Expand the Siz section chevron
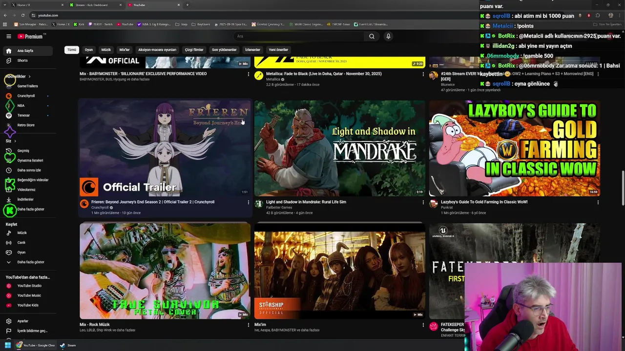Image resolution: width=625 pixels, height=351 pixels. pos(15,141)
